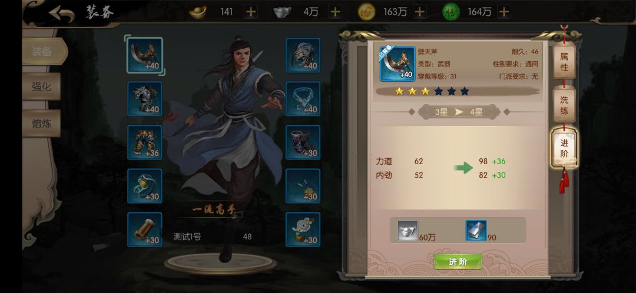
Task: Switch to the 属性 hanging tab
Action: pos(564,62)
